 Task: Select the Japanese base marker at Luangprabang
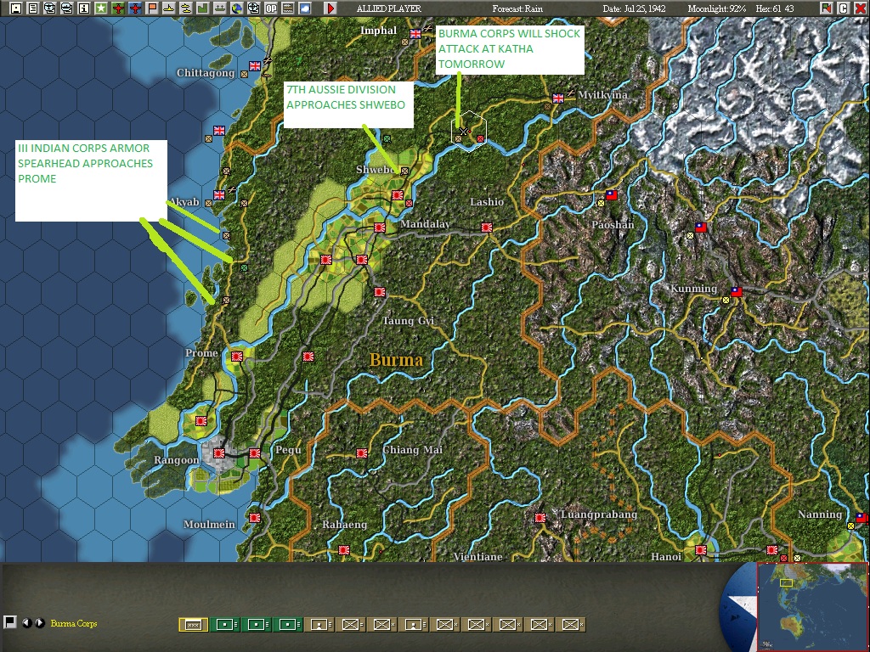[540, 517]
